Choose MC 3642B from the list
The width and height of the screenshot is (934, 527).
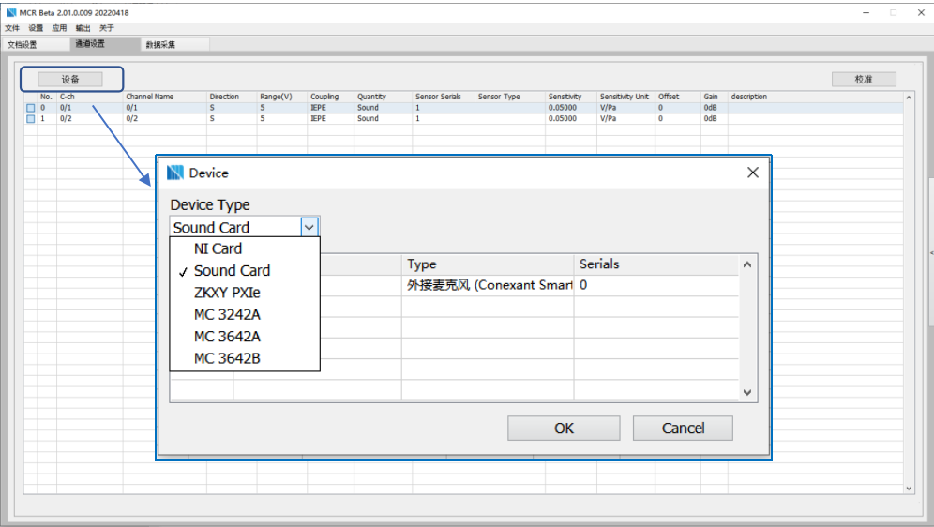click(x=227, y=358)
